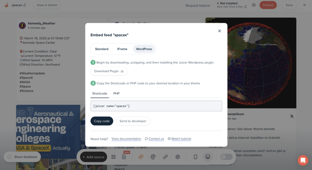Toggle the eye preview icon
The width and height of the screenshot is (312, 170).
pyautogui.click(x=254, y=5)
